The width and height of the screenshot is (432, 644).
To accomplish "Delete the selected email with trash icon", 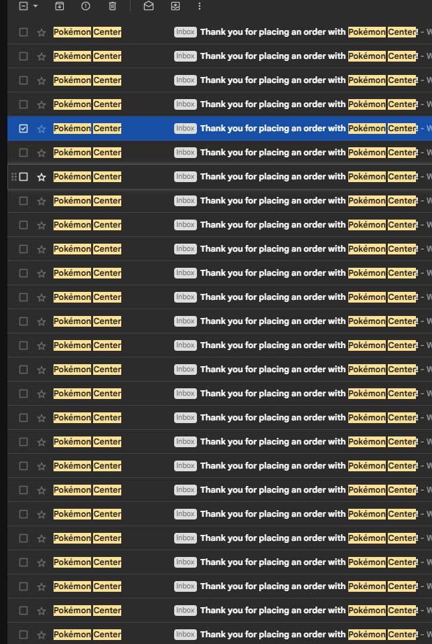I will pos(113,6).
